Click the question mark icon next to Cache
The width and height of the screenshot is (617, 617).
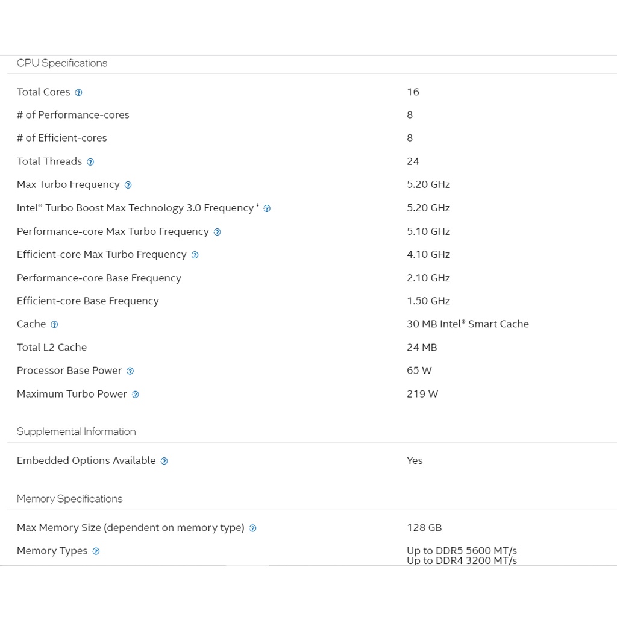pos(54,325)
